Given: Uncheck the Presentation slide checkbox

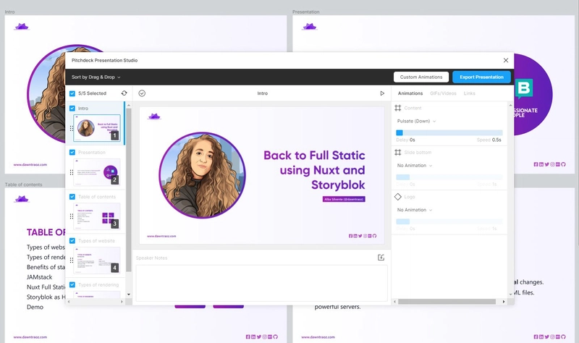Looking at the screenshot, I should 72,152.
